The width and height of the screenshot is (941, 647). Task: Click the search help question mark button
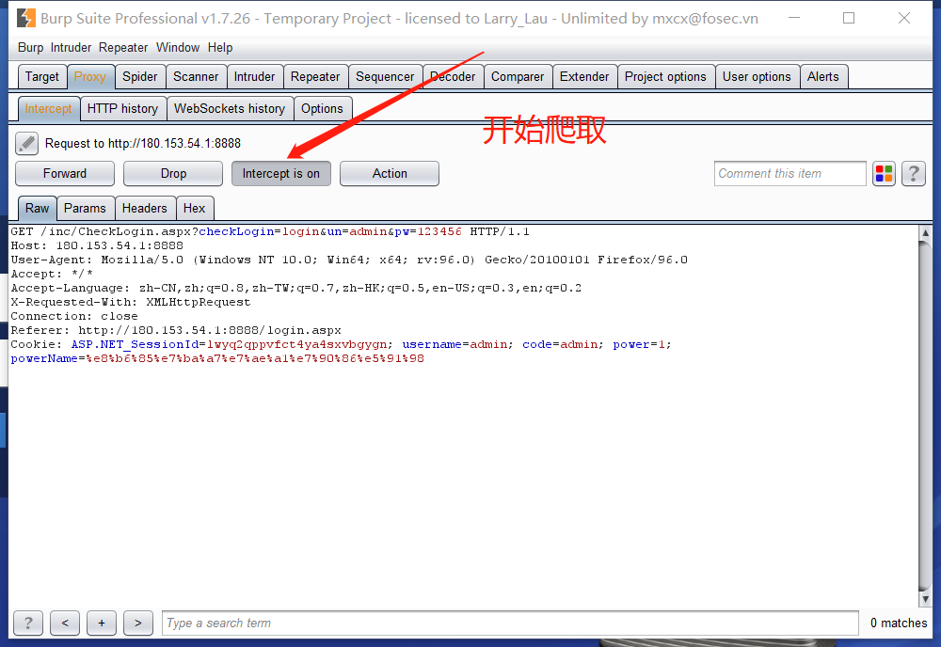(x=28, y=623)
